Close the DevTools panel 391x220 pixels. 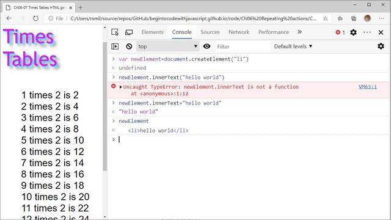coord(381,32)
